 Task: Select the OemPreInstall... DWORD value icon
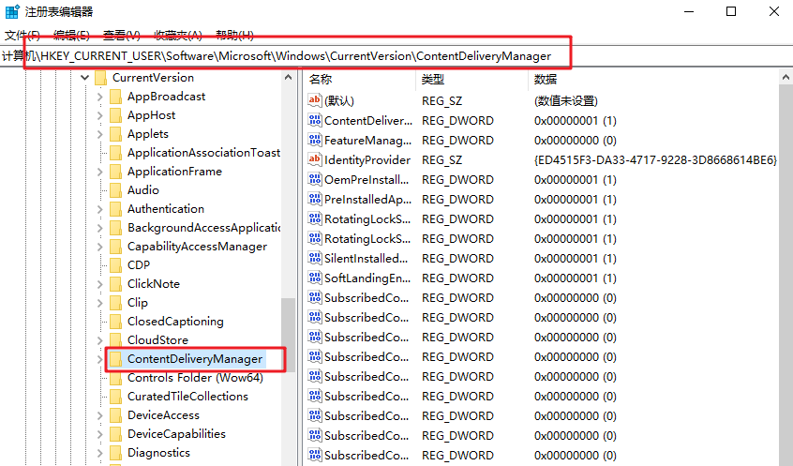click(x=315, y=179)
